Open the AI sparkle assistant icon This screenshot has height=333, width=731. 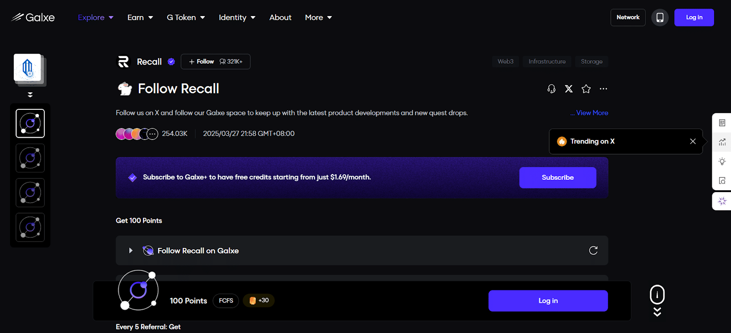[x=722, y=201]
